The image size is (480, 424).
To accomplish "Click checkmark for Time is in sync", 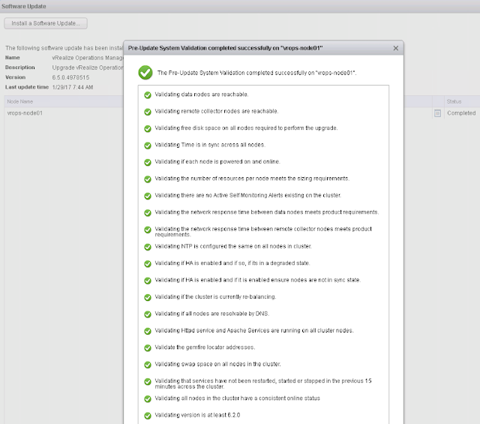I will tap(148, 146).
